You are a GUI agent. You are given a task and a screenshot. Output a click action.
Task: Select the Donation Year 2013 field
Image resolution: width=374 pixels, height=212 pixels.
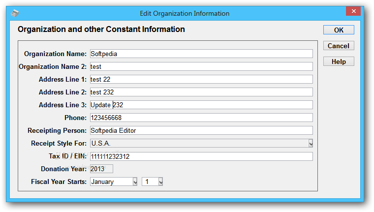tap(101, 169)
